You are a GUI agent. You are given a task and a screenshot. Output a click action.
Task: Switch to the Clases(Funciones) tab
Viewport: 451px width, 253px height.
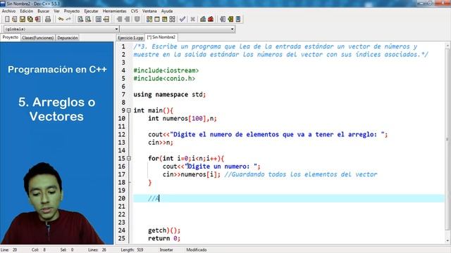coord(37,37)
